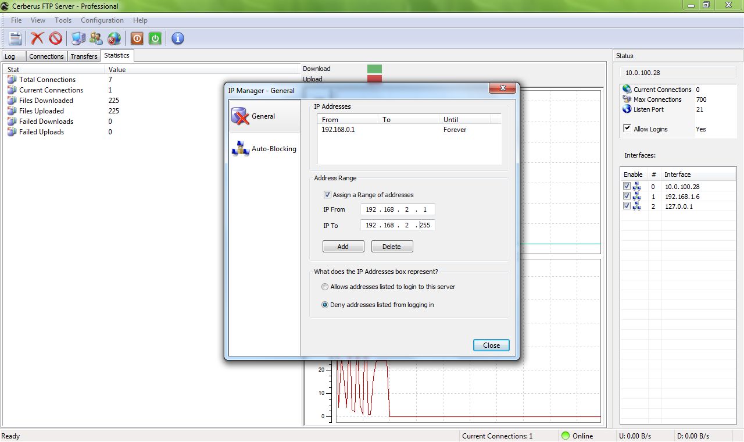744x442 pixels.
Task: Open the View menu
Action: tap(38, 20)
